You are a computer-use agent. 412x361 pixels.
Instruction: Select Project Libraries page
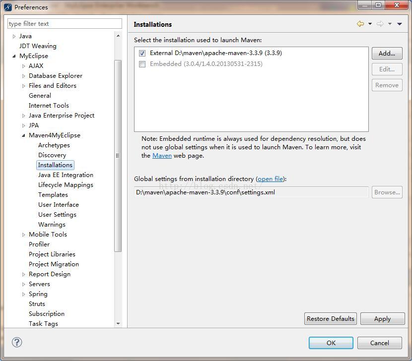tap(52, 254)
